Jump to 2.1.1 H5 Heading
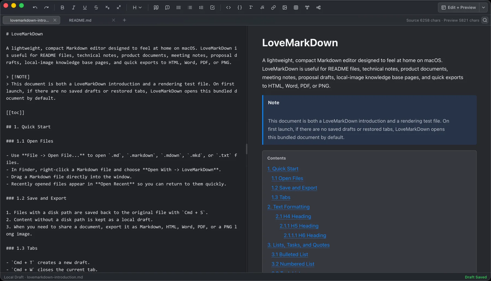Screen dimensions: 491x281 pos(299,226)
